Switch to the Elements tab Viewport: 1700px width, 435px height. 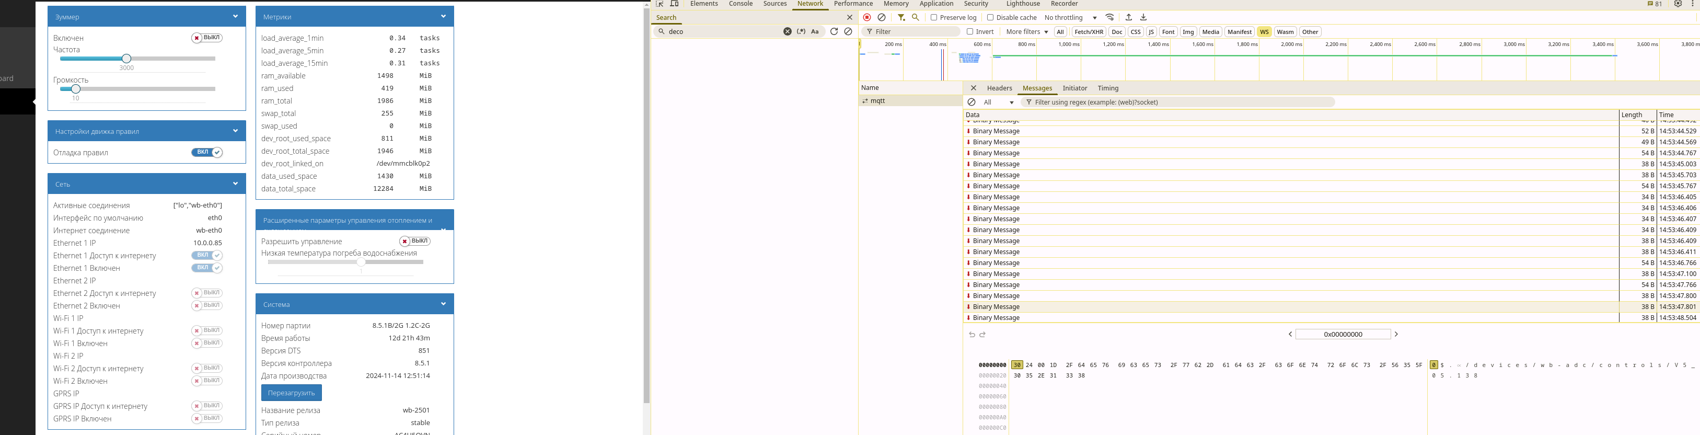[x=703, y=4]
